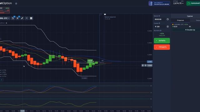Click the X icon beside the 5.2646 level
Viewport: 200px width, 112px height.
click(142, 65)
